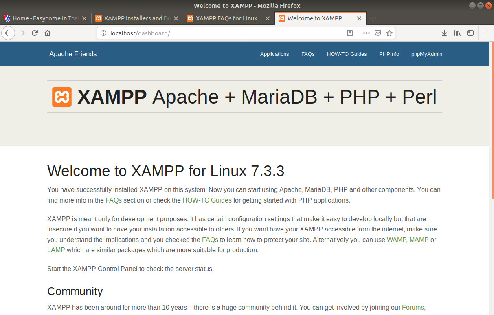The height and width of the screenshot is (315, 494).
Task: Select Applications in the navigation bar
Action: click(x=274, y=54)
